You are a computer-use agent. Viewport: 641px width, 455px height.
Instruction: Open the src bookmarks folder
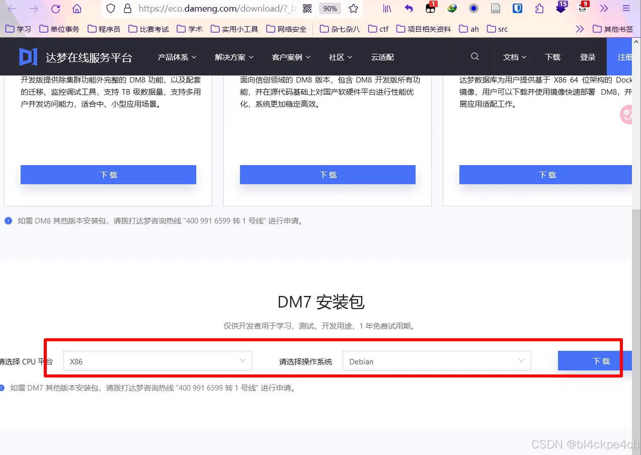click(498, 29)
